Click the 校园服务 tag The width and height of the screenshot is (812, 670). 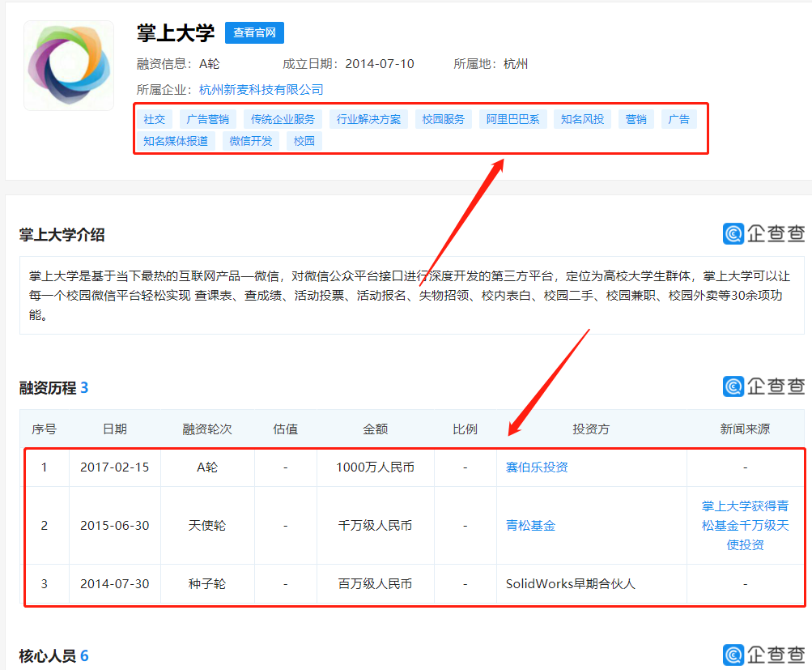(x=444, y=119)
